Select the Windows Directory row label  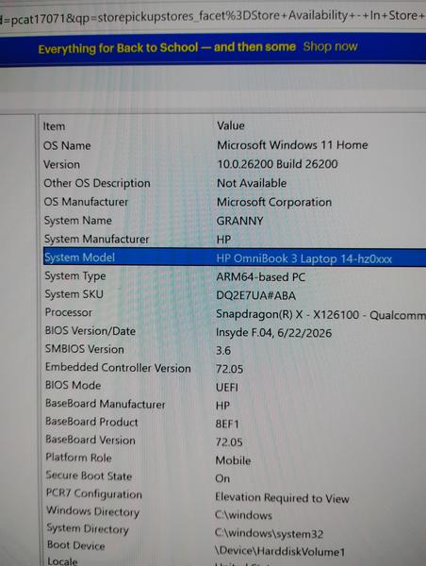point(92,511)
